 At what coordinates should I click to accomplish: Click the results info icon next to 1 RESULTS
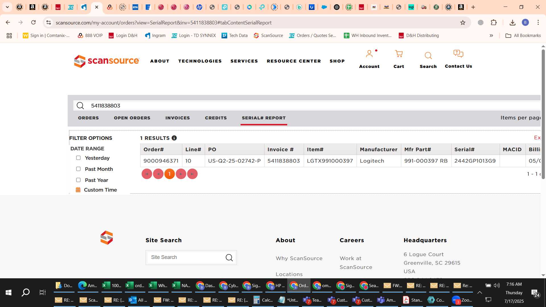[174, 138]
